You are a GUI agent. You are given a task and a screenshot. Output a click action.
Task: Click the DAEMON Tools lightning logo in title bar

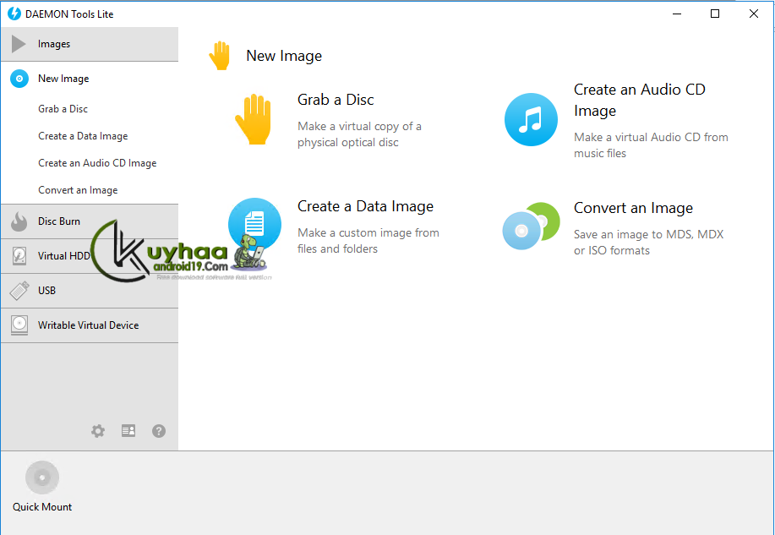pyautogui.click(x=14, y=14)
